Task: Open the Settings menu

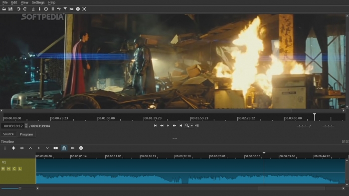Action: coord(38,2)
